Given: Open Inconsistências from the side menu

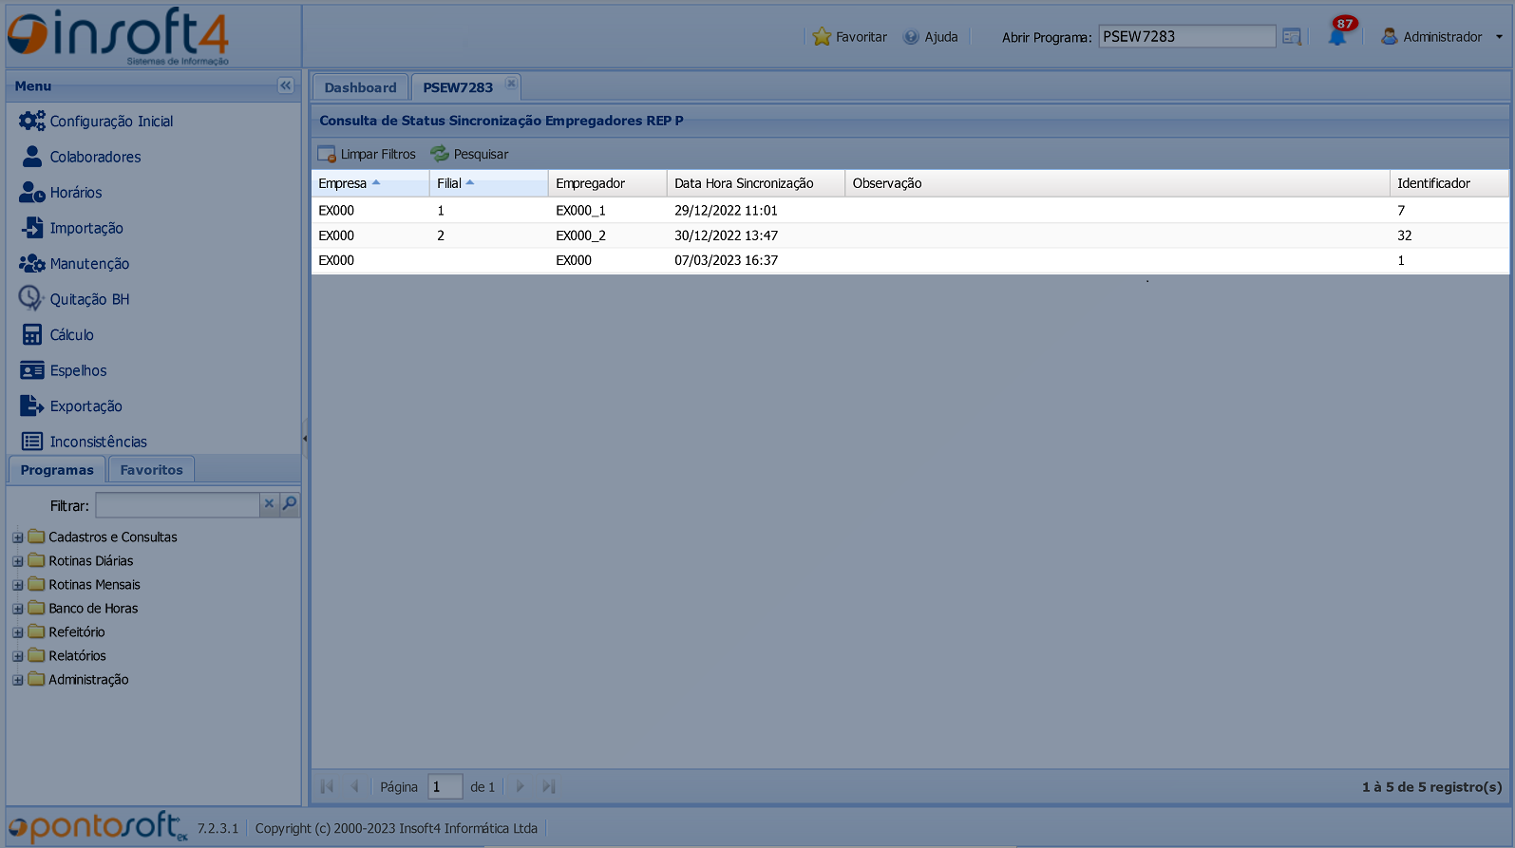Looking at the screenshot, I should coord(98,442).
